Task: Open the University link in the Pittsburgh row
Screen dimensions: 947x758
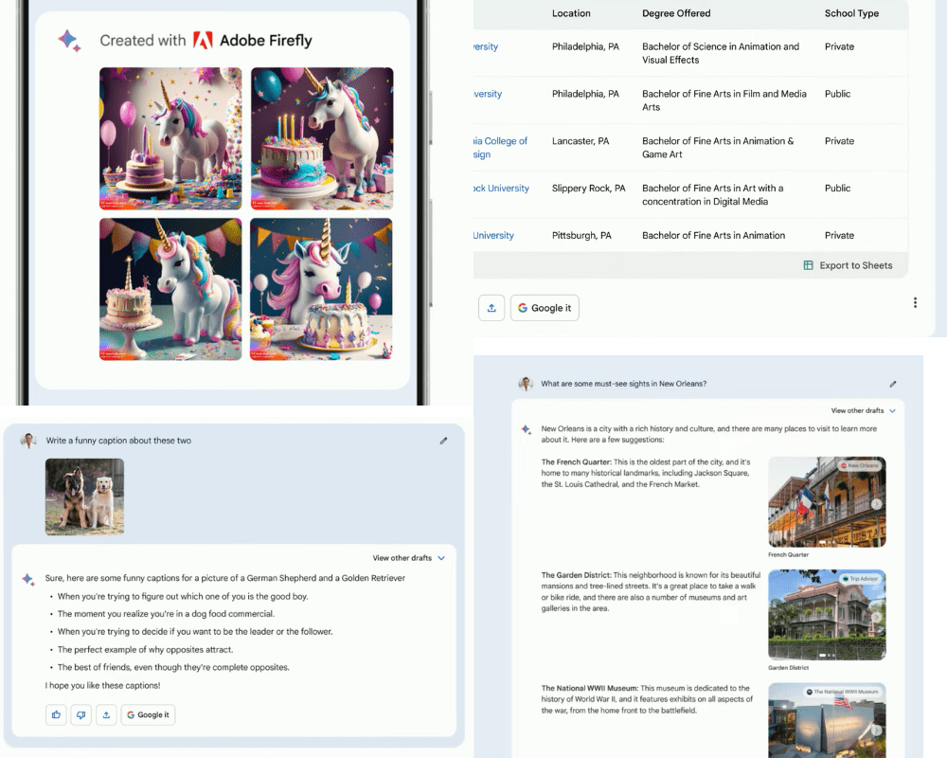Action: point(493,235)
